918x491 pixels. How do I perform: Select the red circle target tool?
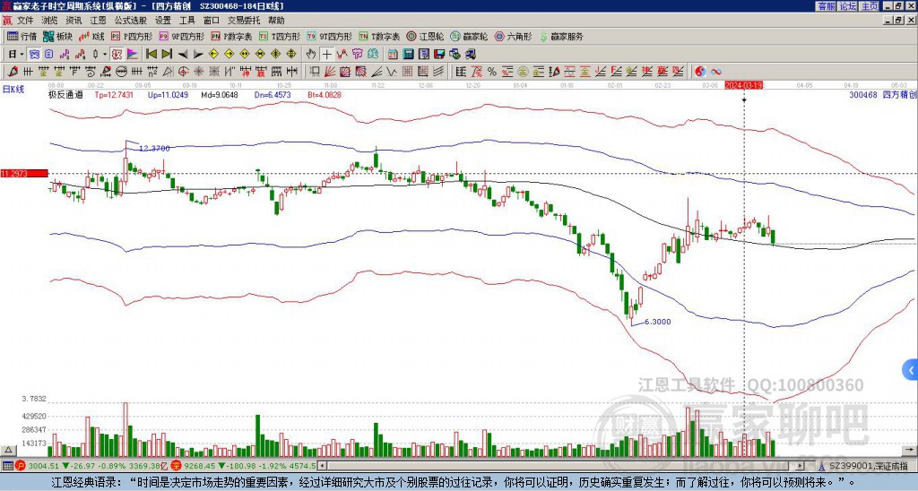(183, 72)
